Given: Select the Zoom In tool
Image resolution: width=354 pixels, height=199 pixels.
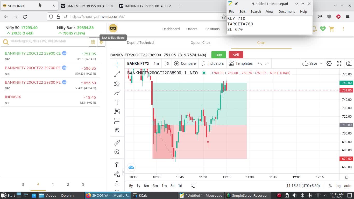Looking at the screenshot, I should pos(117,152).
